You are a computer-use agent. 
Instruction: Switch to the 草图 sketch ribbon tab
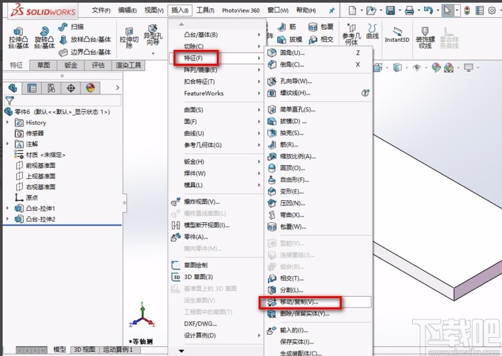click(43, 65)
